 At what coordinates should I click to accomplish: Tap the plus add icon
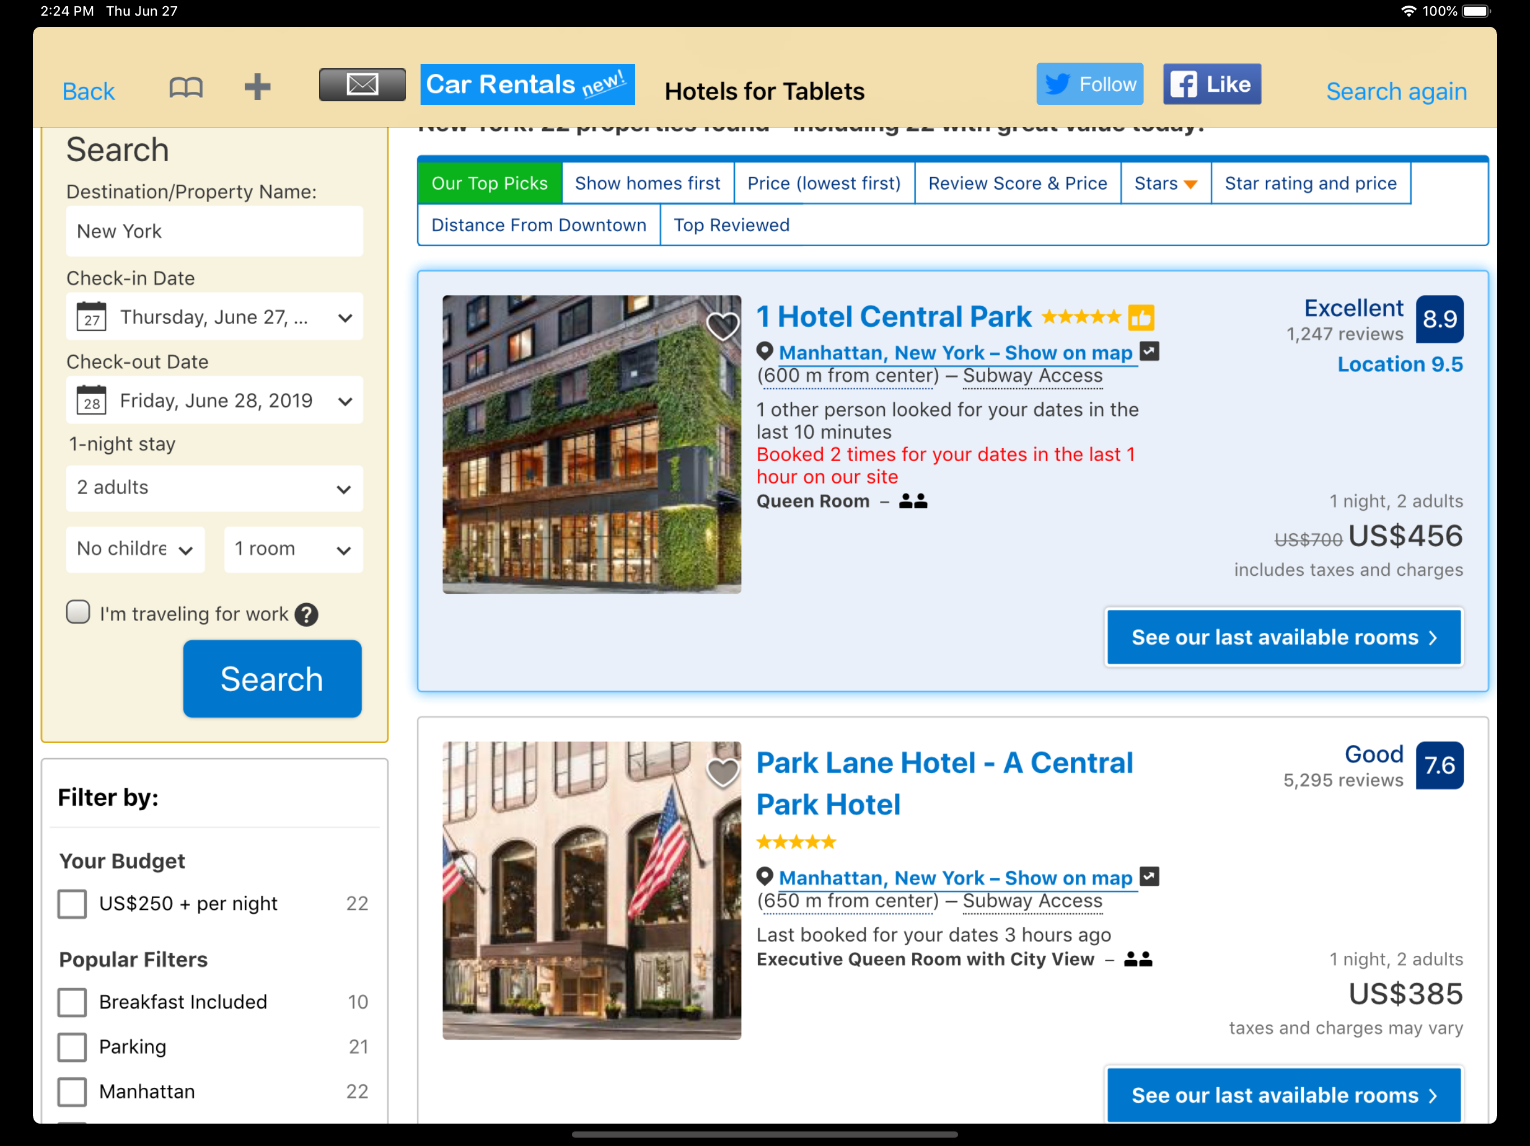[x=256, y=87]
